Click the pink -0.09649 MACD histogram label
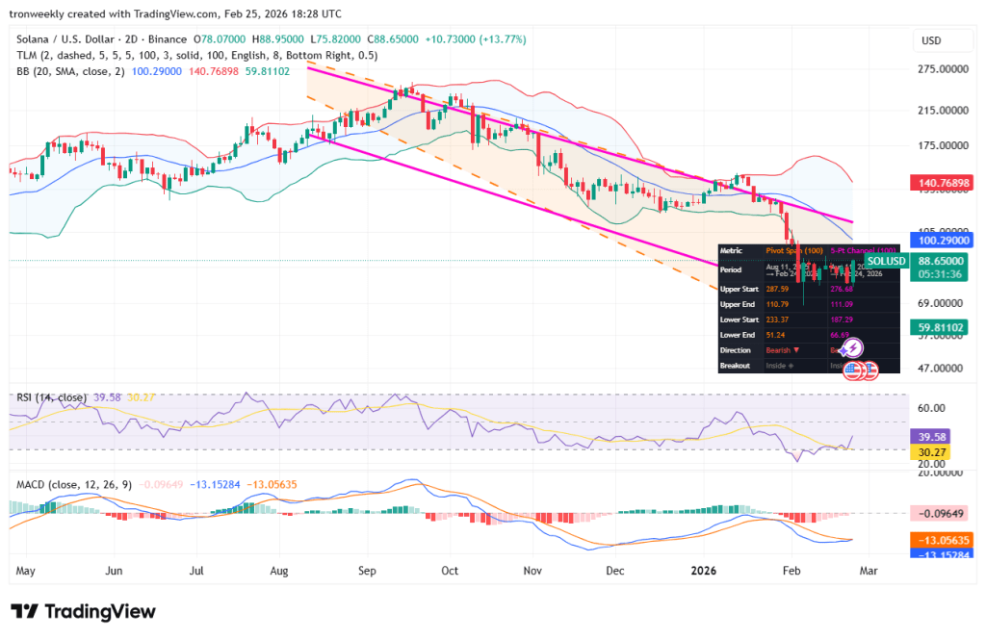986x639 pixels. [x=941, y=513]
